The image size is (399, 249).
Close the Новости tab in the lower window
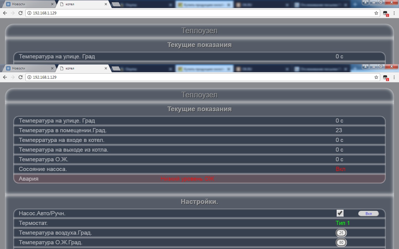[x=52, y=68]
